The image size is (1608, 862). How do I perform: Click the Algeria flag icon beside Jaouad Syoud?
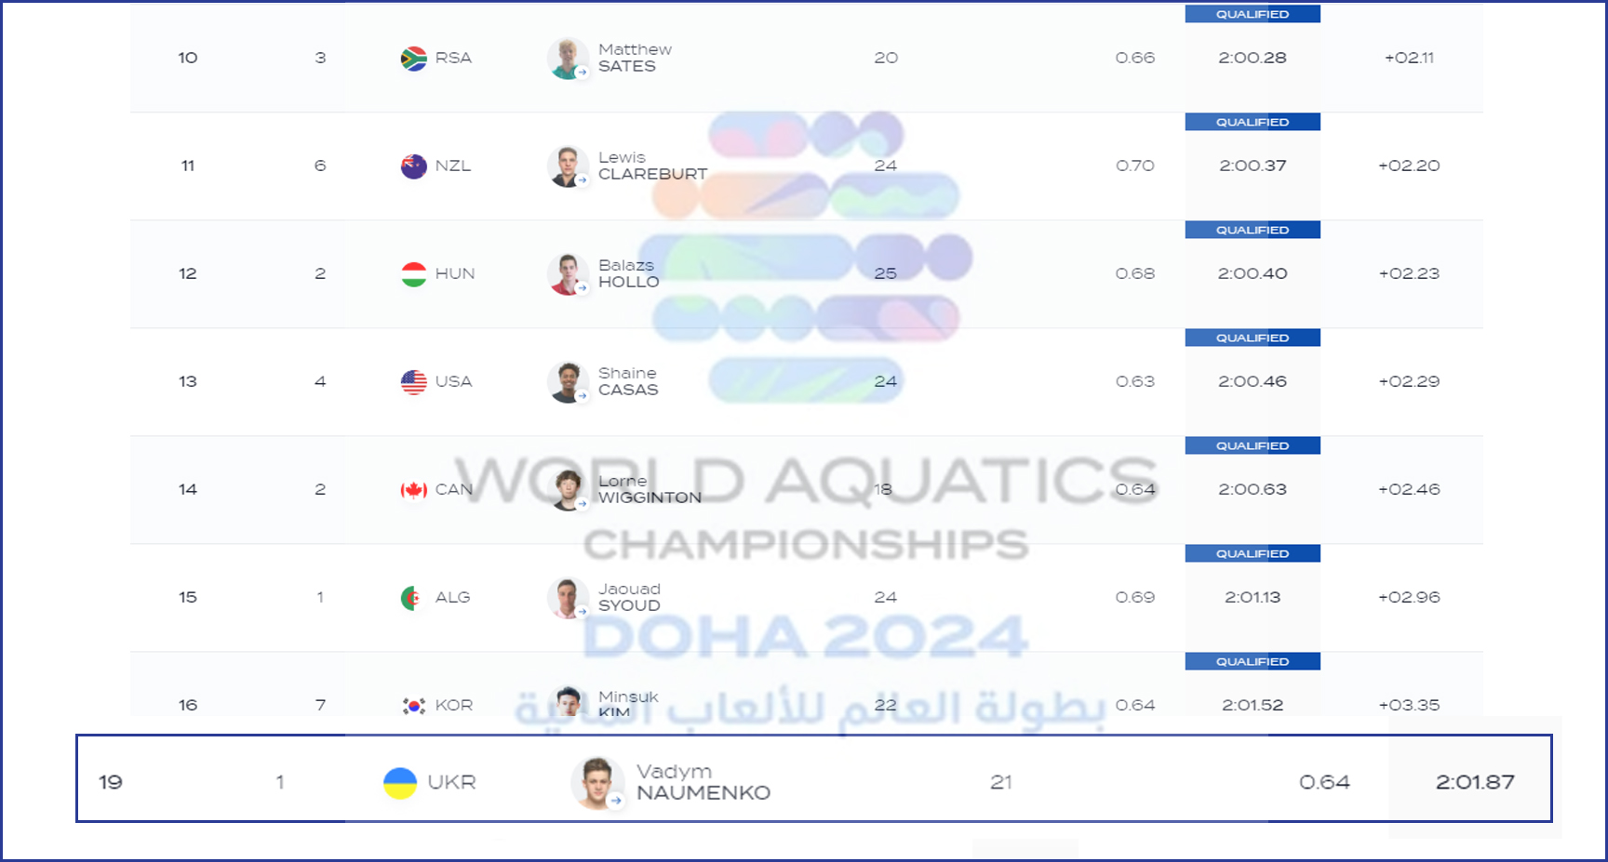(412, 597)
